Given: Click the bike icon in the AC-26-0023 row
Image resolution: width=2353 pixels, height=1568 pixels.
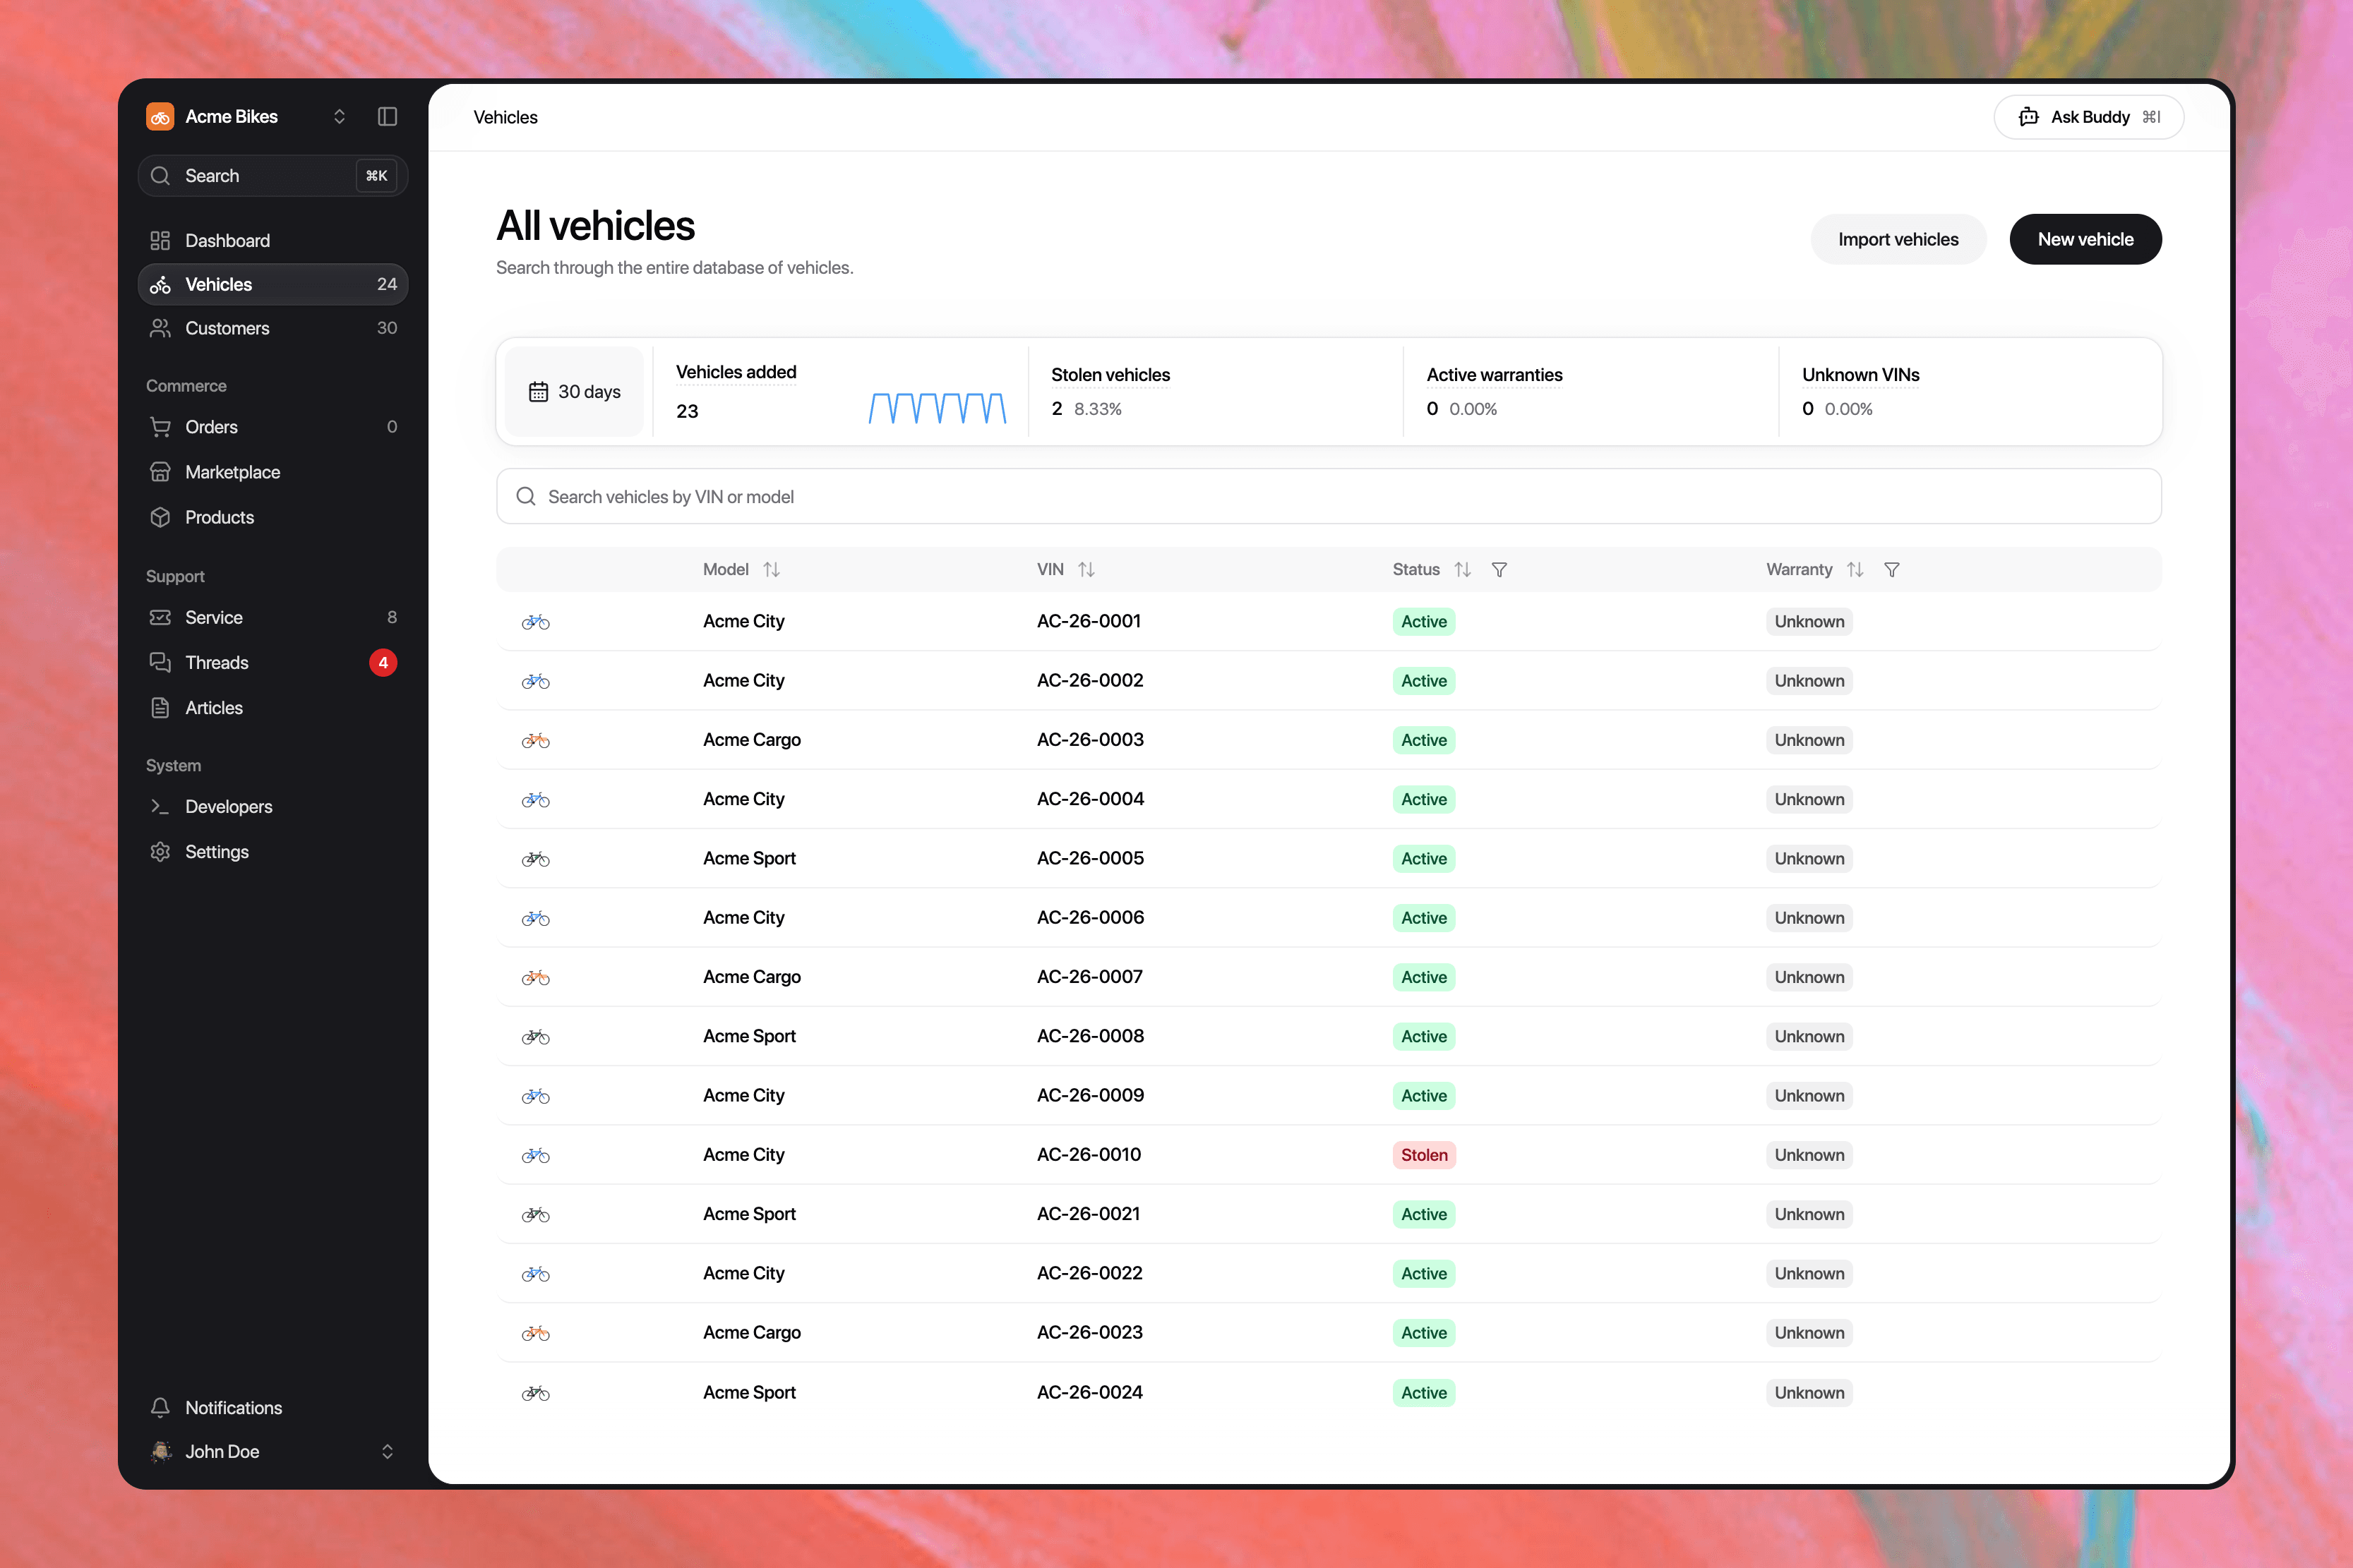Looking at the screenshot, I should pyautogui.click(x=535, y=1333).
